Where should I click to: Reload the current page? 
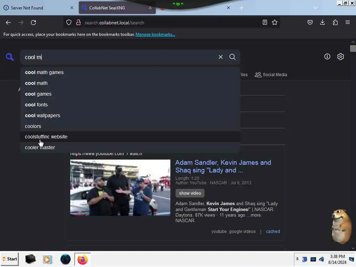[33, 23]
